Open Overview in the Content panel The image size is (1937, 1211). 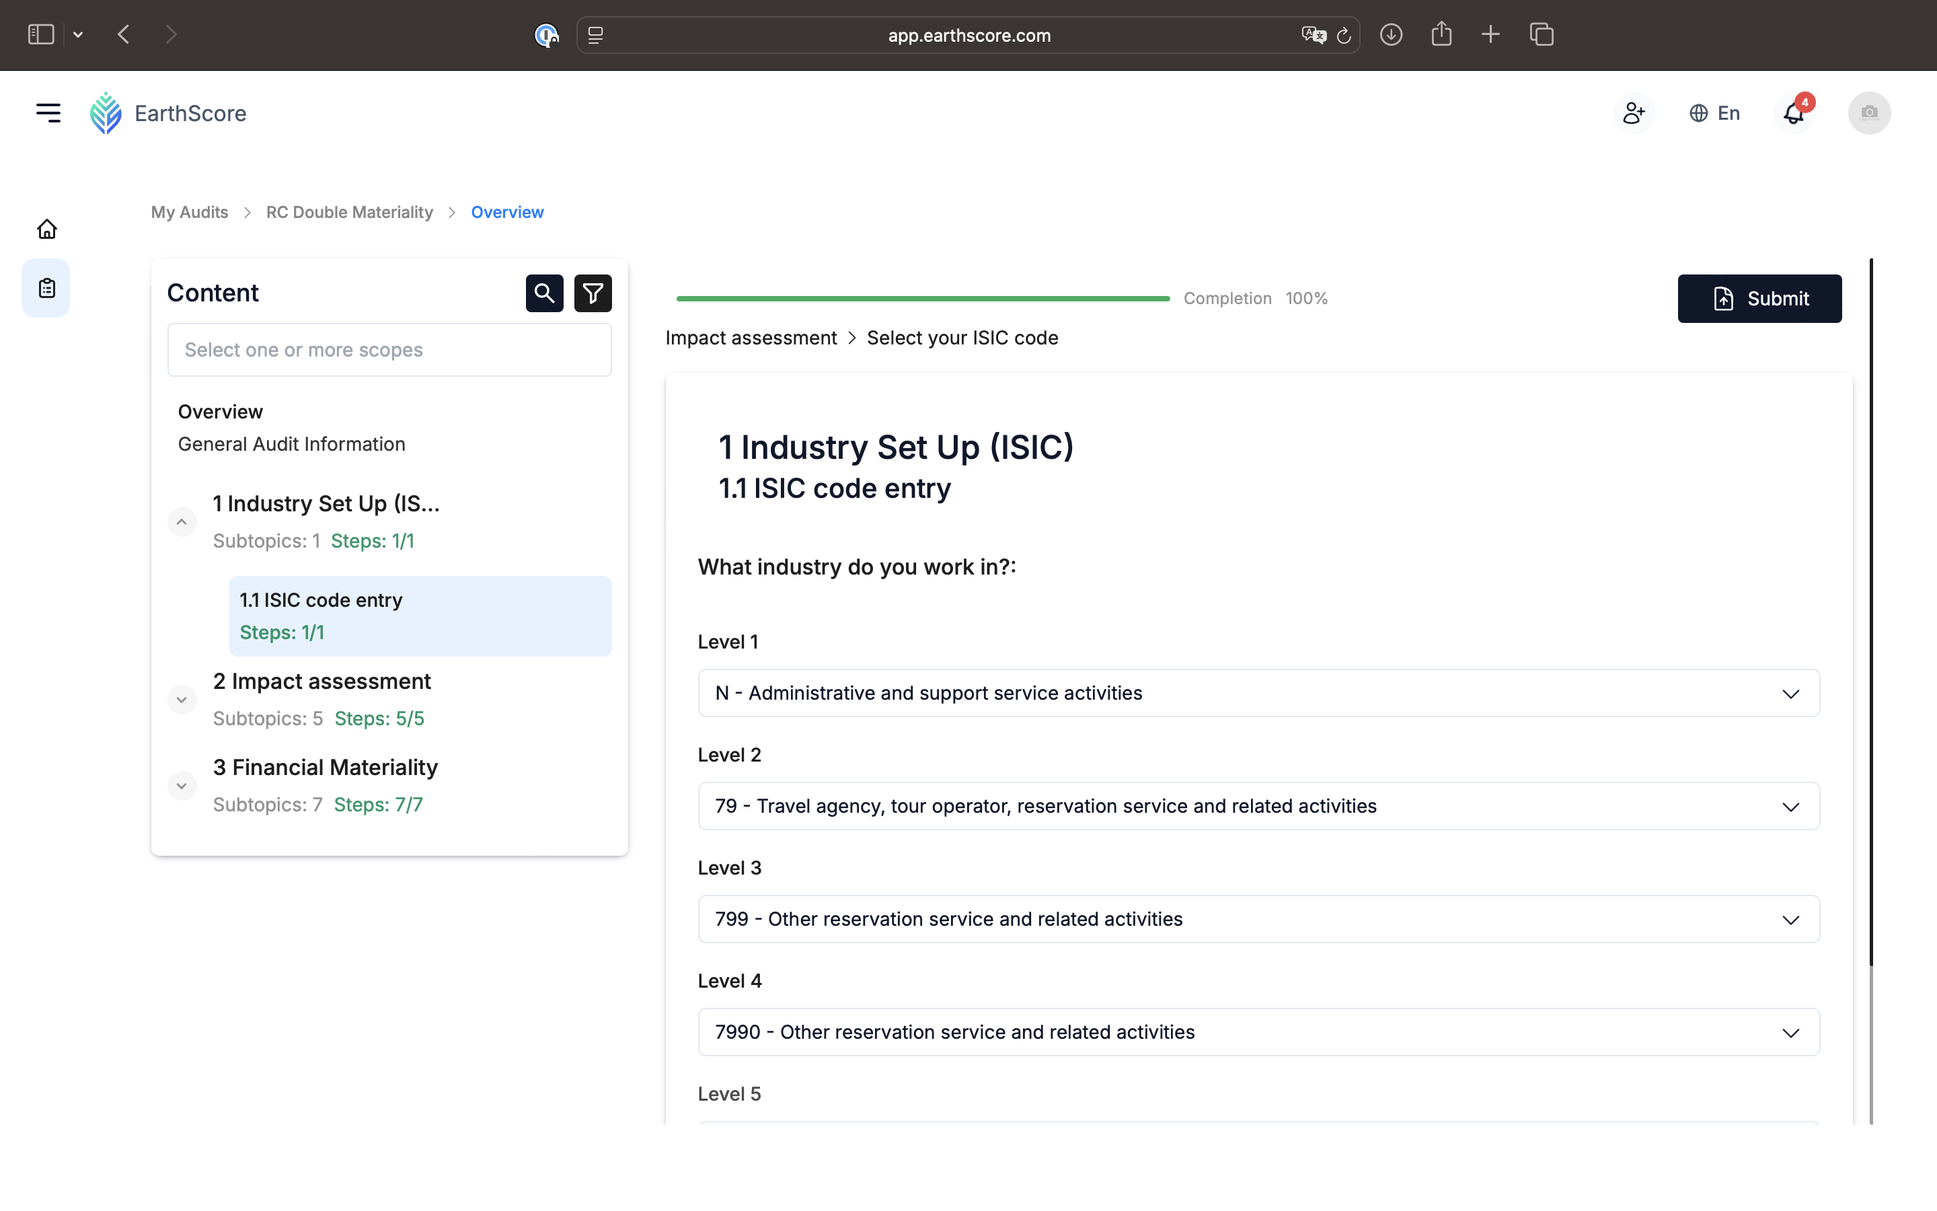[220, 412]
